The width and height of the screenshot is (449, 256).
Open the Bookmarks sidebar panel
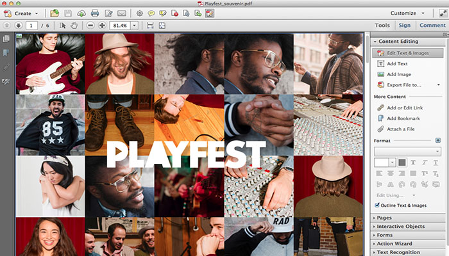tap(6, 52)
